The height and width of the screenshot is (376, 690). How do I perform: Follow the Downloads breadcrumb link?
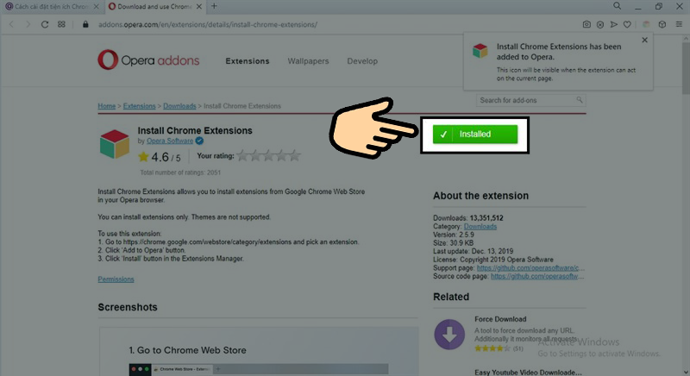coord(179,106)
